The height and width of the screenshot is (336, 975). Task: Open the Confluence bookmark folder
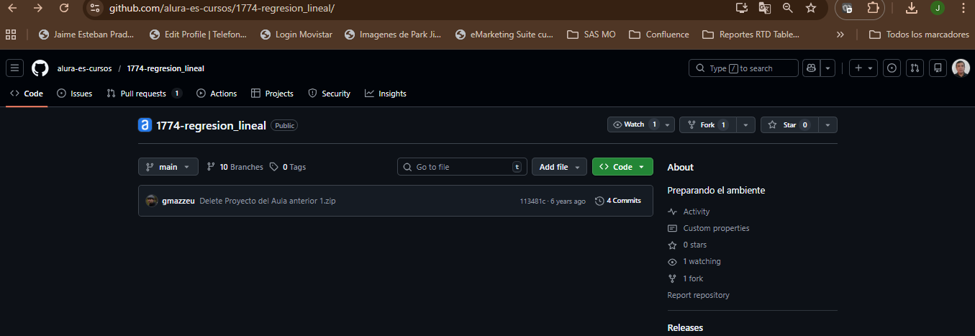(x=658, y=34)
